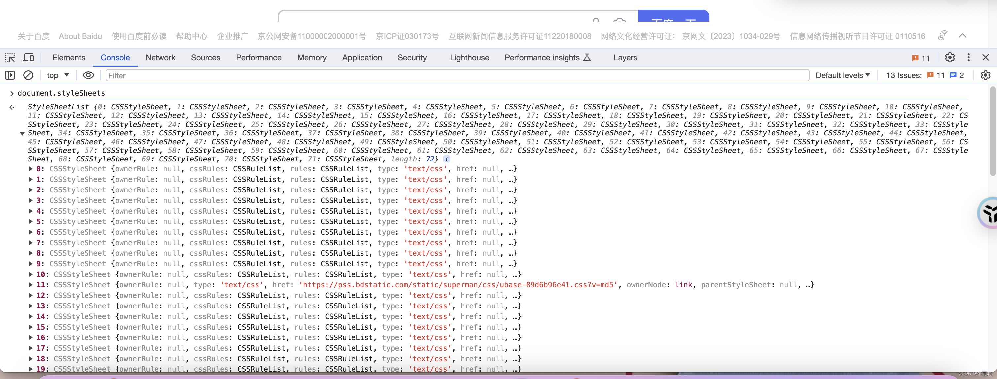This screenshot has height=379, width=997.
Task: Click the blue Baidu search button
Action: (x=673, y=16)
